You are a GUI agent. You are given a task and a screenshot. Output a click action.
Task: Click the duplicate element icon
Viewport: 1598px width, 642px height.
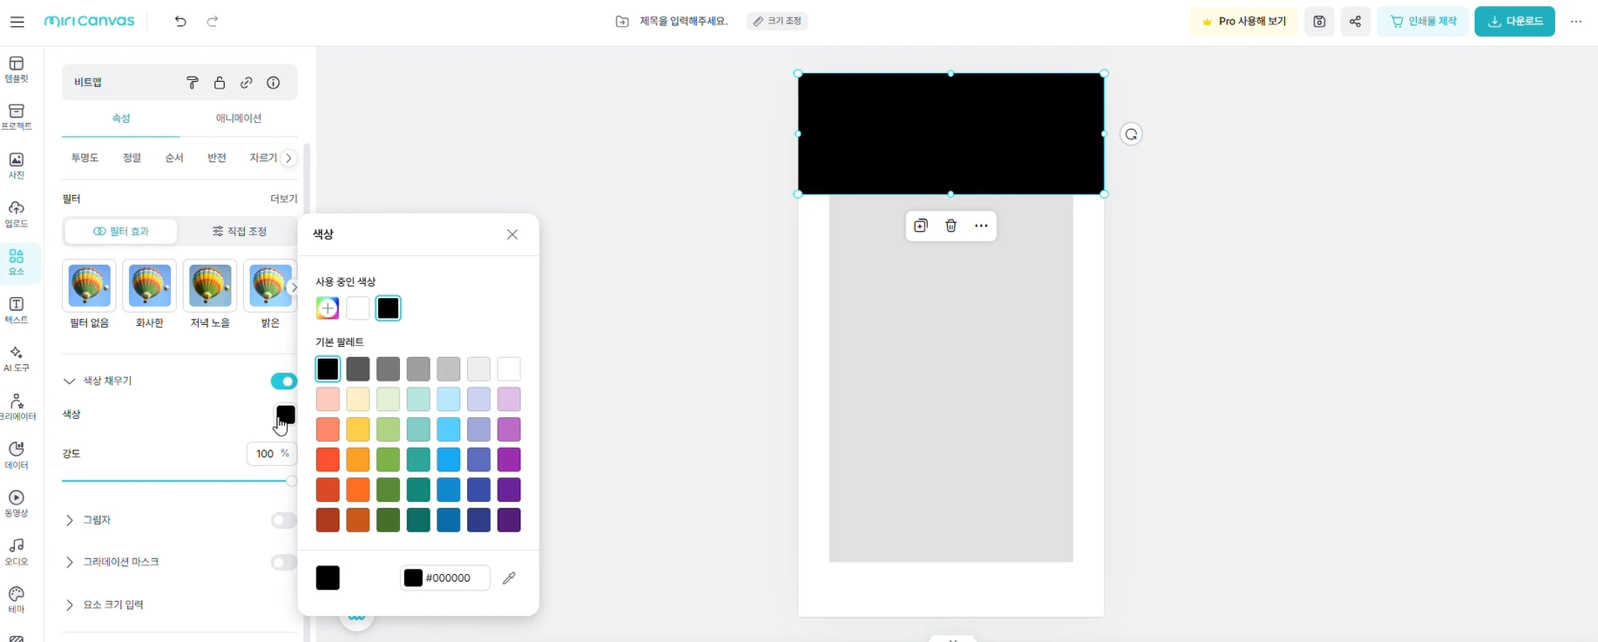coord(920,226)
